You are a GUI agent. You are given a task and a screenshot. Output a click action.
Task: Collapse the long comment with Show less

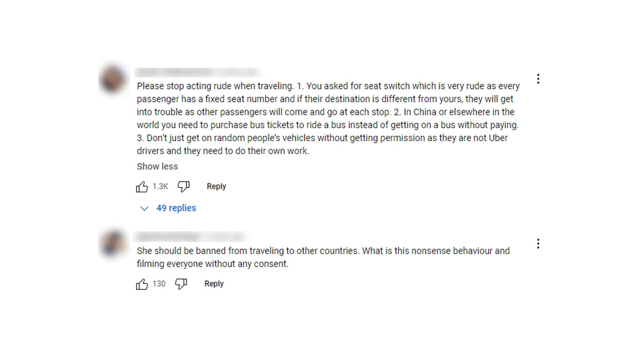[x=157, y=166]
